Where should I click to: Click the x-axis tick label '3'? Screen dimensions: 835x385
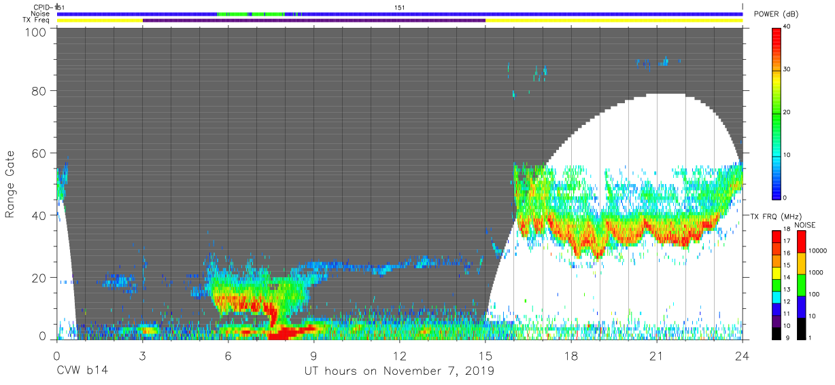(142, 356)
